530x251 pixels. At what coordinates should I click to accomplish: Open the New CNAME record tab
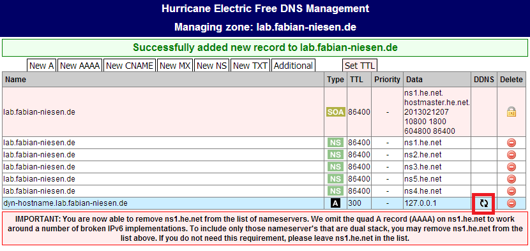tap(130, 66)
